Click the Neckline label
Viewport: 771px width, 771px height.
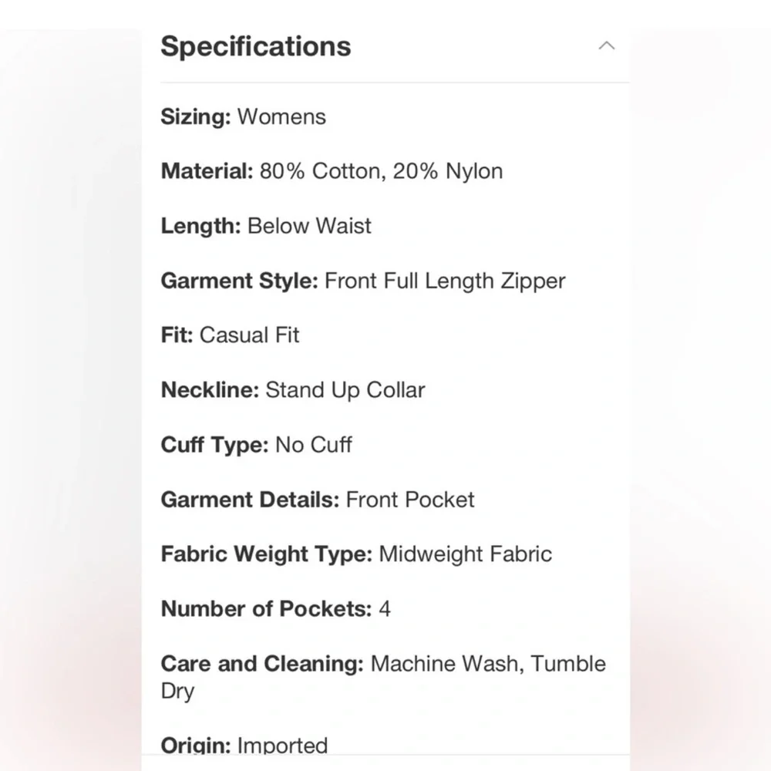(x=210, y=390)
